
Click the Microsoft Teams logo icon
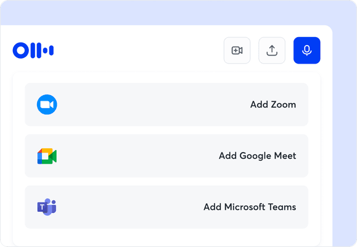tap(47, 207)
